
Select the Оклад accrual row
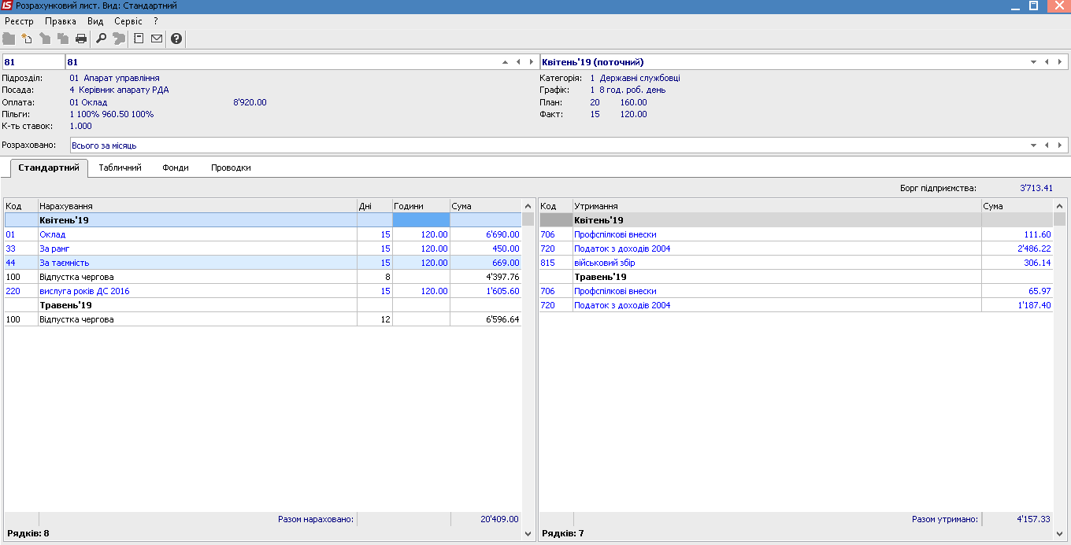263,234
